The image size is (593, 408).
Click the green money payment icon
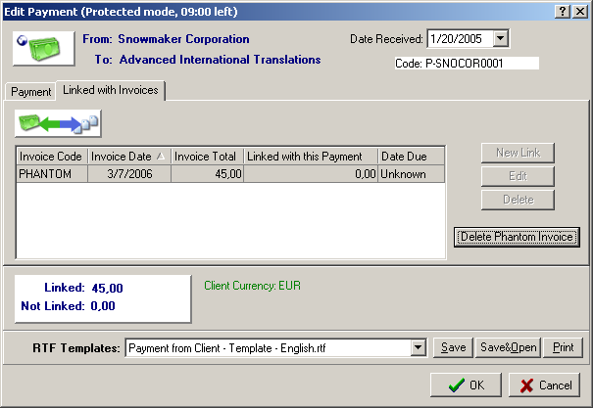coord(44,49)
